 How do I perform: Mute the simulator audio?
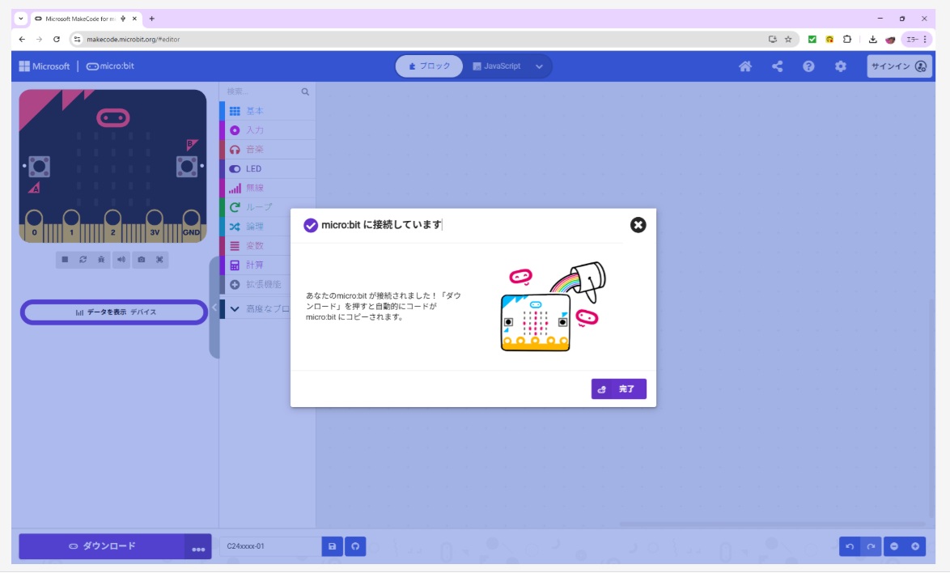pyautogui.click(x=121, y=260)
